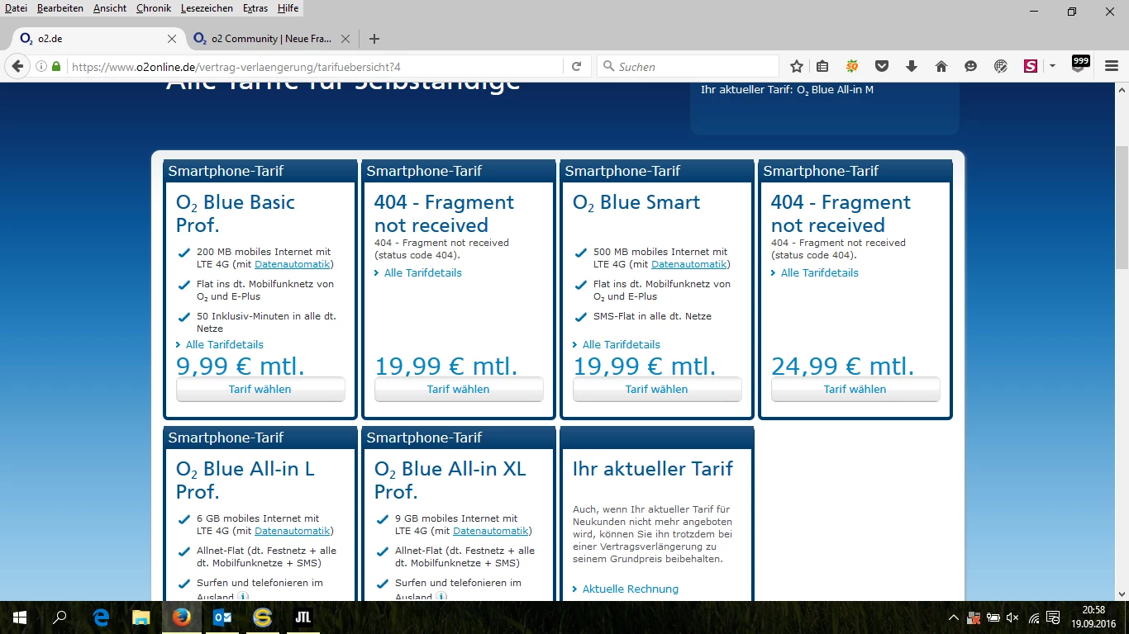Click the Suchen search field
Screen dimensions: 1129x634
(x=689, y=66)
